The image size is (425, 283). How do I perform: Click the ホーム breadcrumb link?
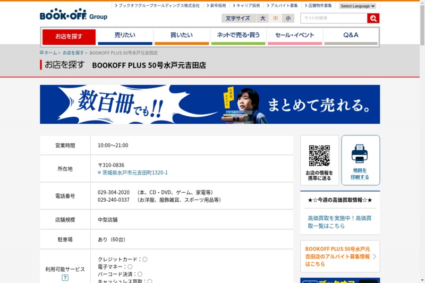click(x=50, y=53)
